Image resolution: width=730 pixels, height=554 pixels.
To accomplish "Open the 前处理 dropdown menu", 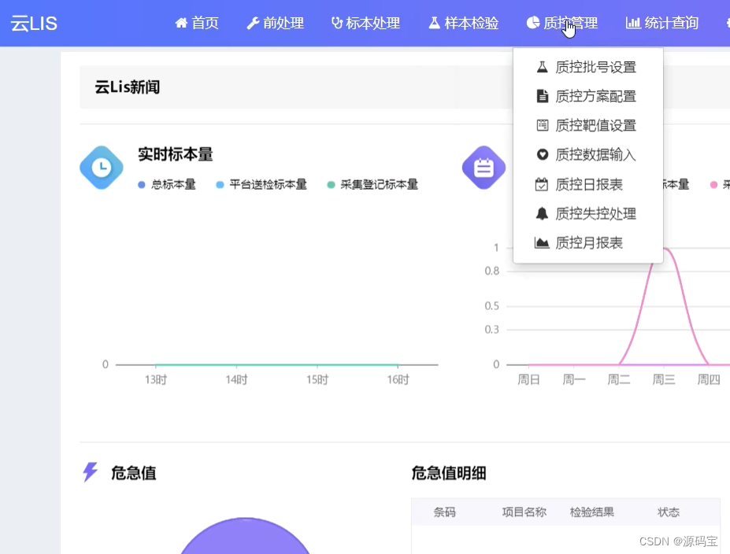I will pyautogui.click(x=275, y=23).
